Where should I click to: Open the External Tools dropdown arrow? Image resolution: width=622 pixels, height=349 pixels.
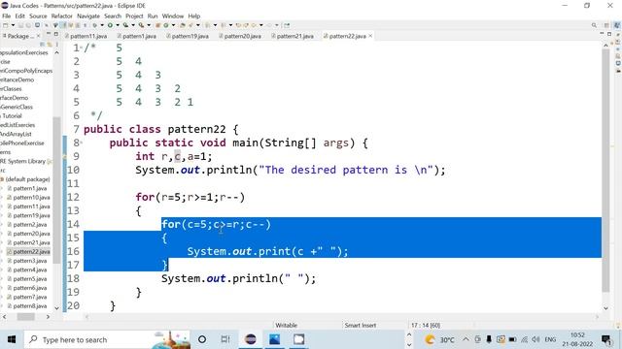point(149,25)
